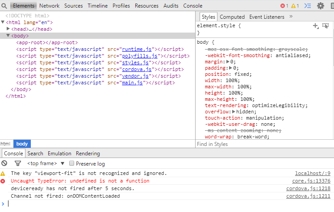Click the magnifier inspect element icon

pyautogui.click(x=4, y=6)
